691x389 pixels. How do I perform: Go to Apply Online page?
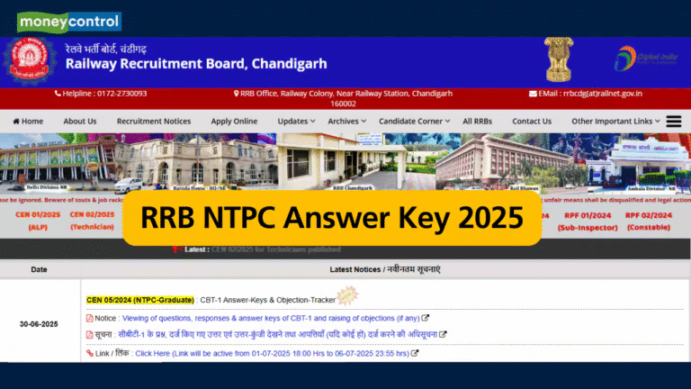click(x=234, y=121)
